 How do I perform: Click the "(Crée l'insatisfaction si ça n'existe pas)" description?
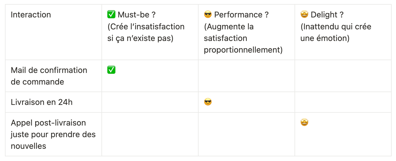146,32
